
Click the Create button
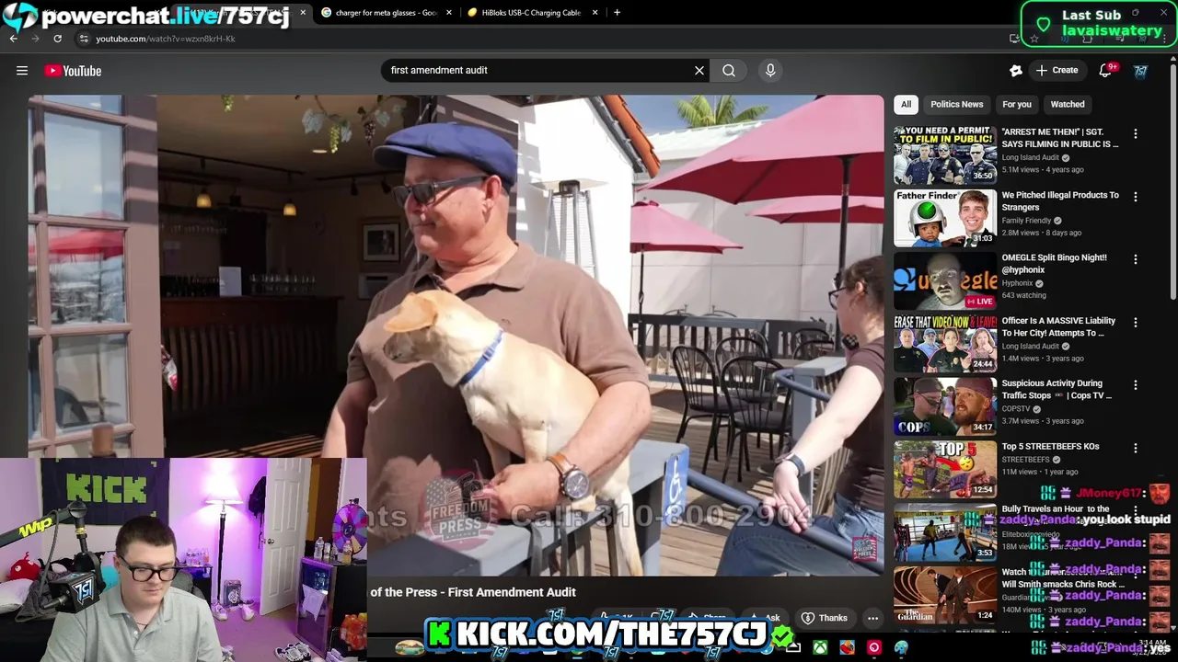coord(1057,70)
